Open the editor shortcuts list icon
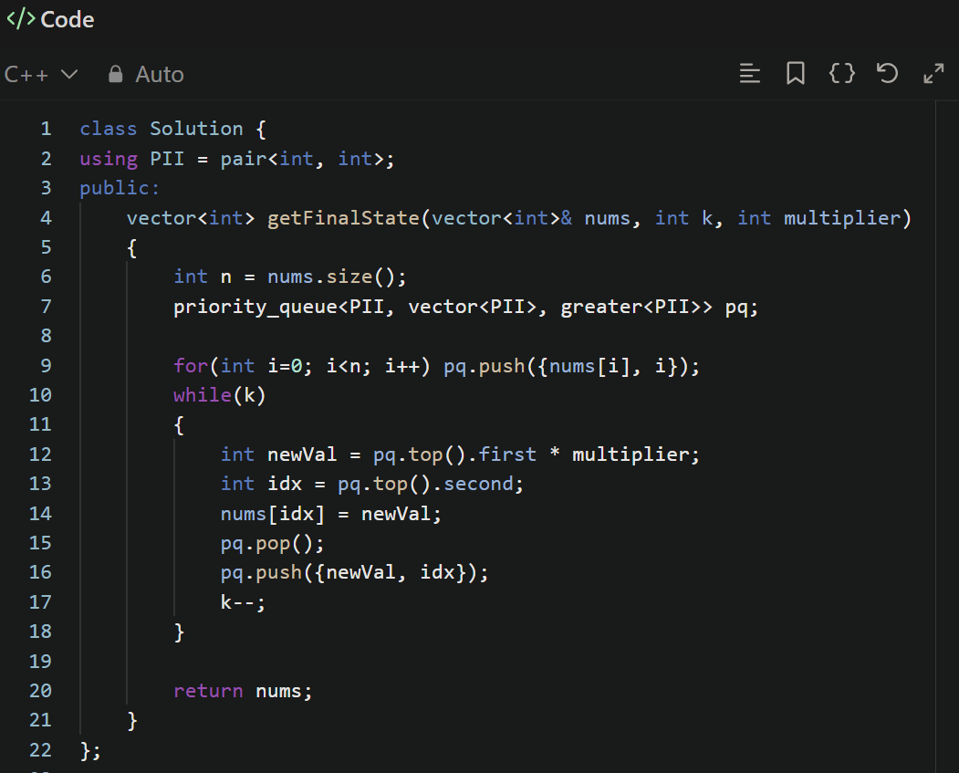 pos(750,73)
